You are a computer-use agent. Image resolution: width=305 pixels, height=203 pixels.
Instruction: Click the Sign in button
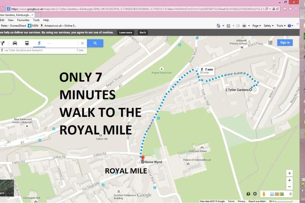click(285, 43)
